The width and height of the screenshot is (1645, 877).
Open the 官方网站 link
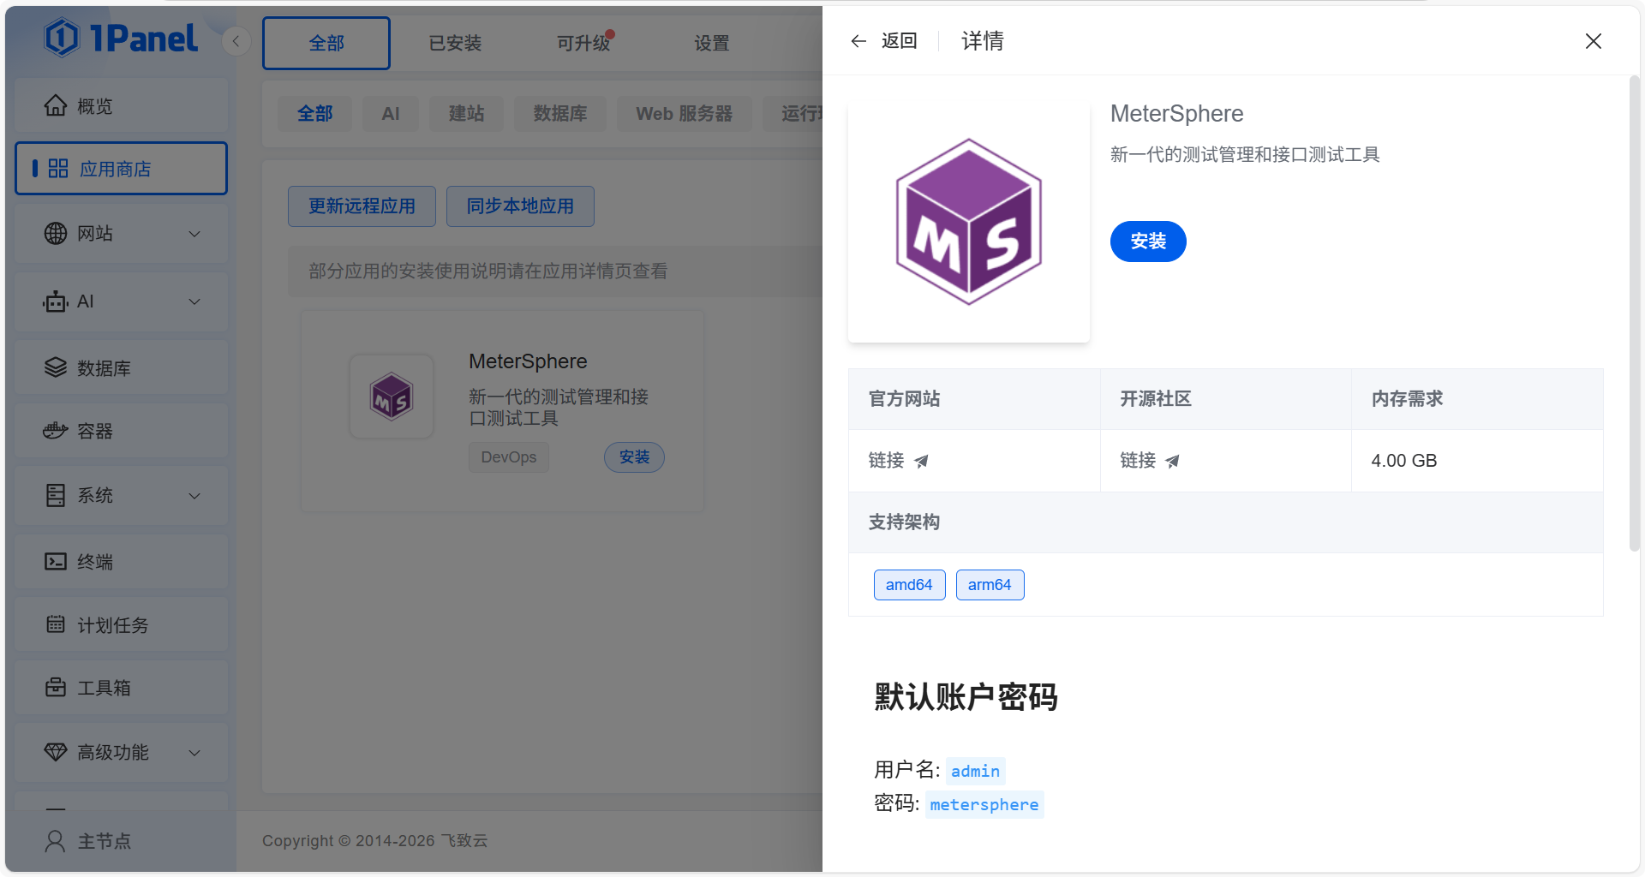click(x=886, y=461)
